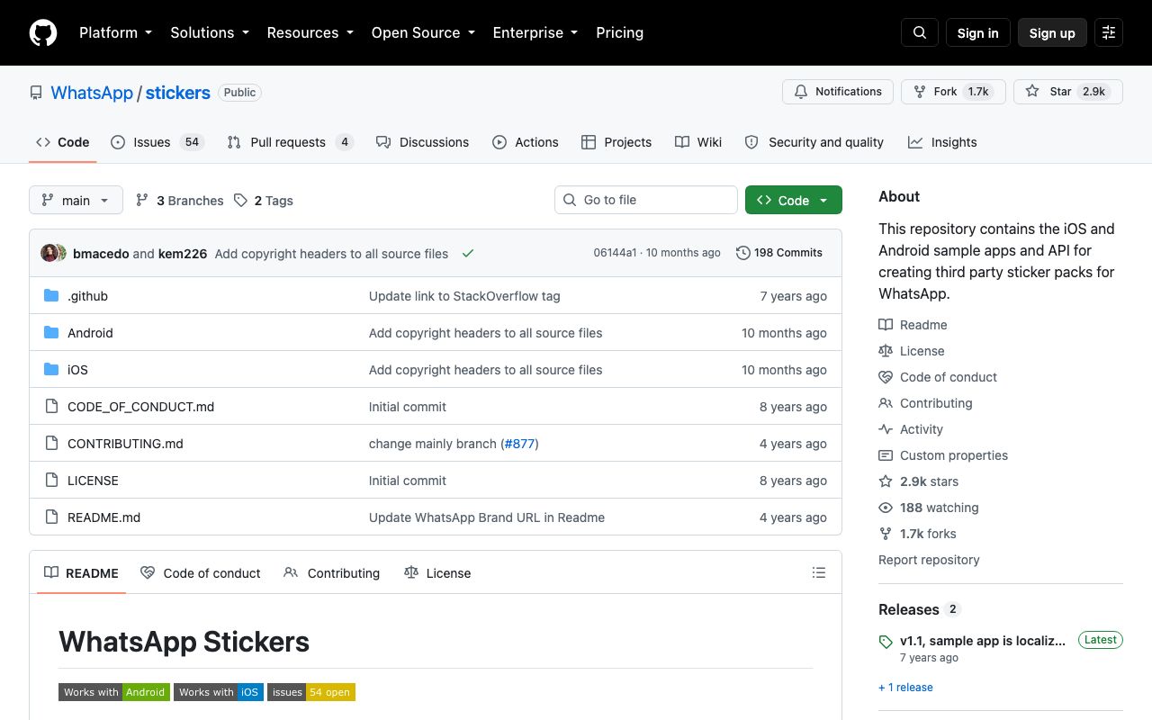Select the Contributing README tab
The height and width of the screenshot is (720, 1152).
[x=331, y=573]
